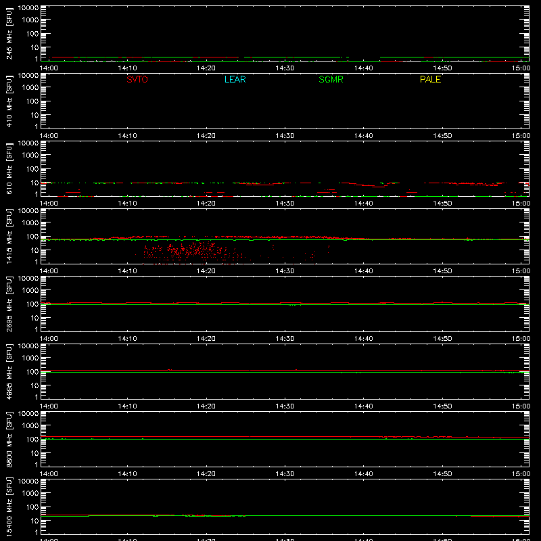Viewport: 541px width, 541px height.
Task: Select the 15400 MHz [SFU] axis title
Action: point(9,507)
